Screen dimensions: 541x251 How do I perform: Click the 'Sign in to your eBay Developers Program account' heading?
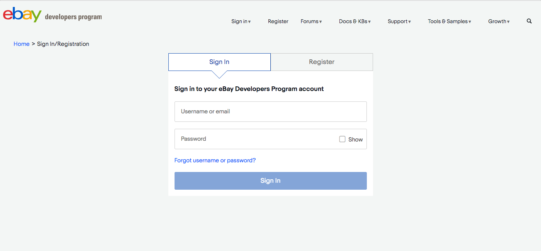(x=249, y=89)
